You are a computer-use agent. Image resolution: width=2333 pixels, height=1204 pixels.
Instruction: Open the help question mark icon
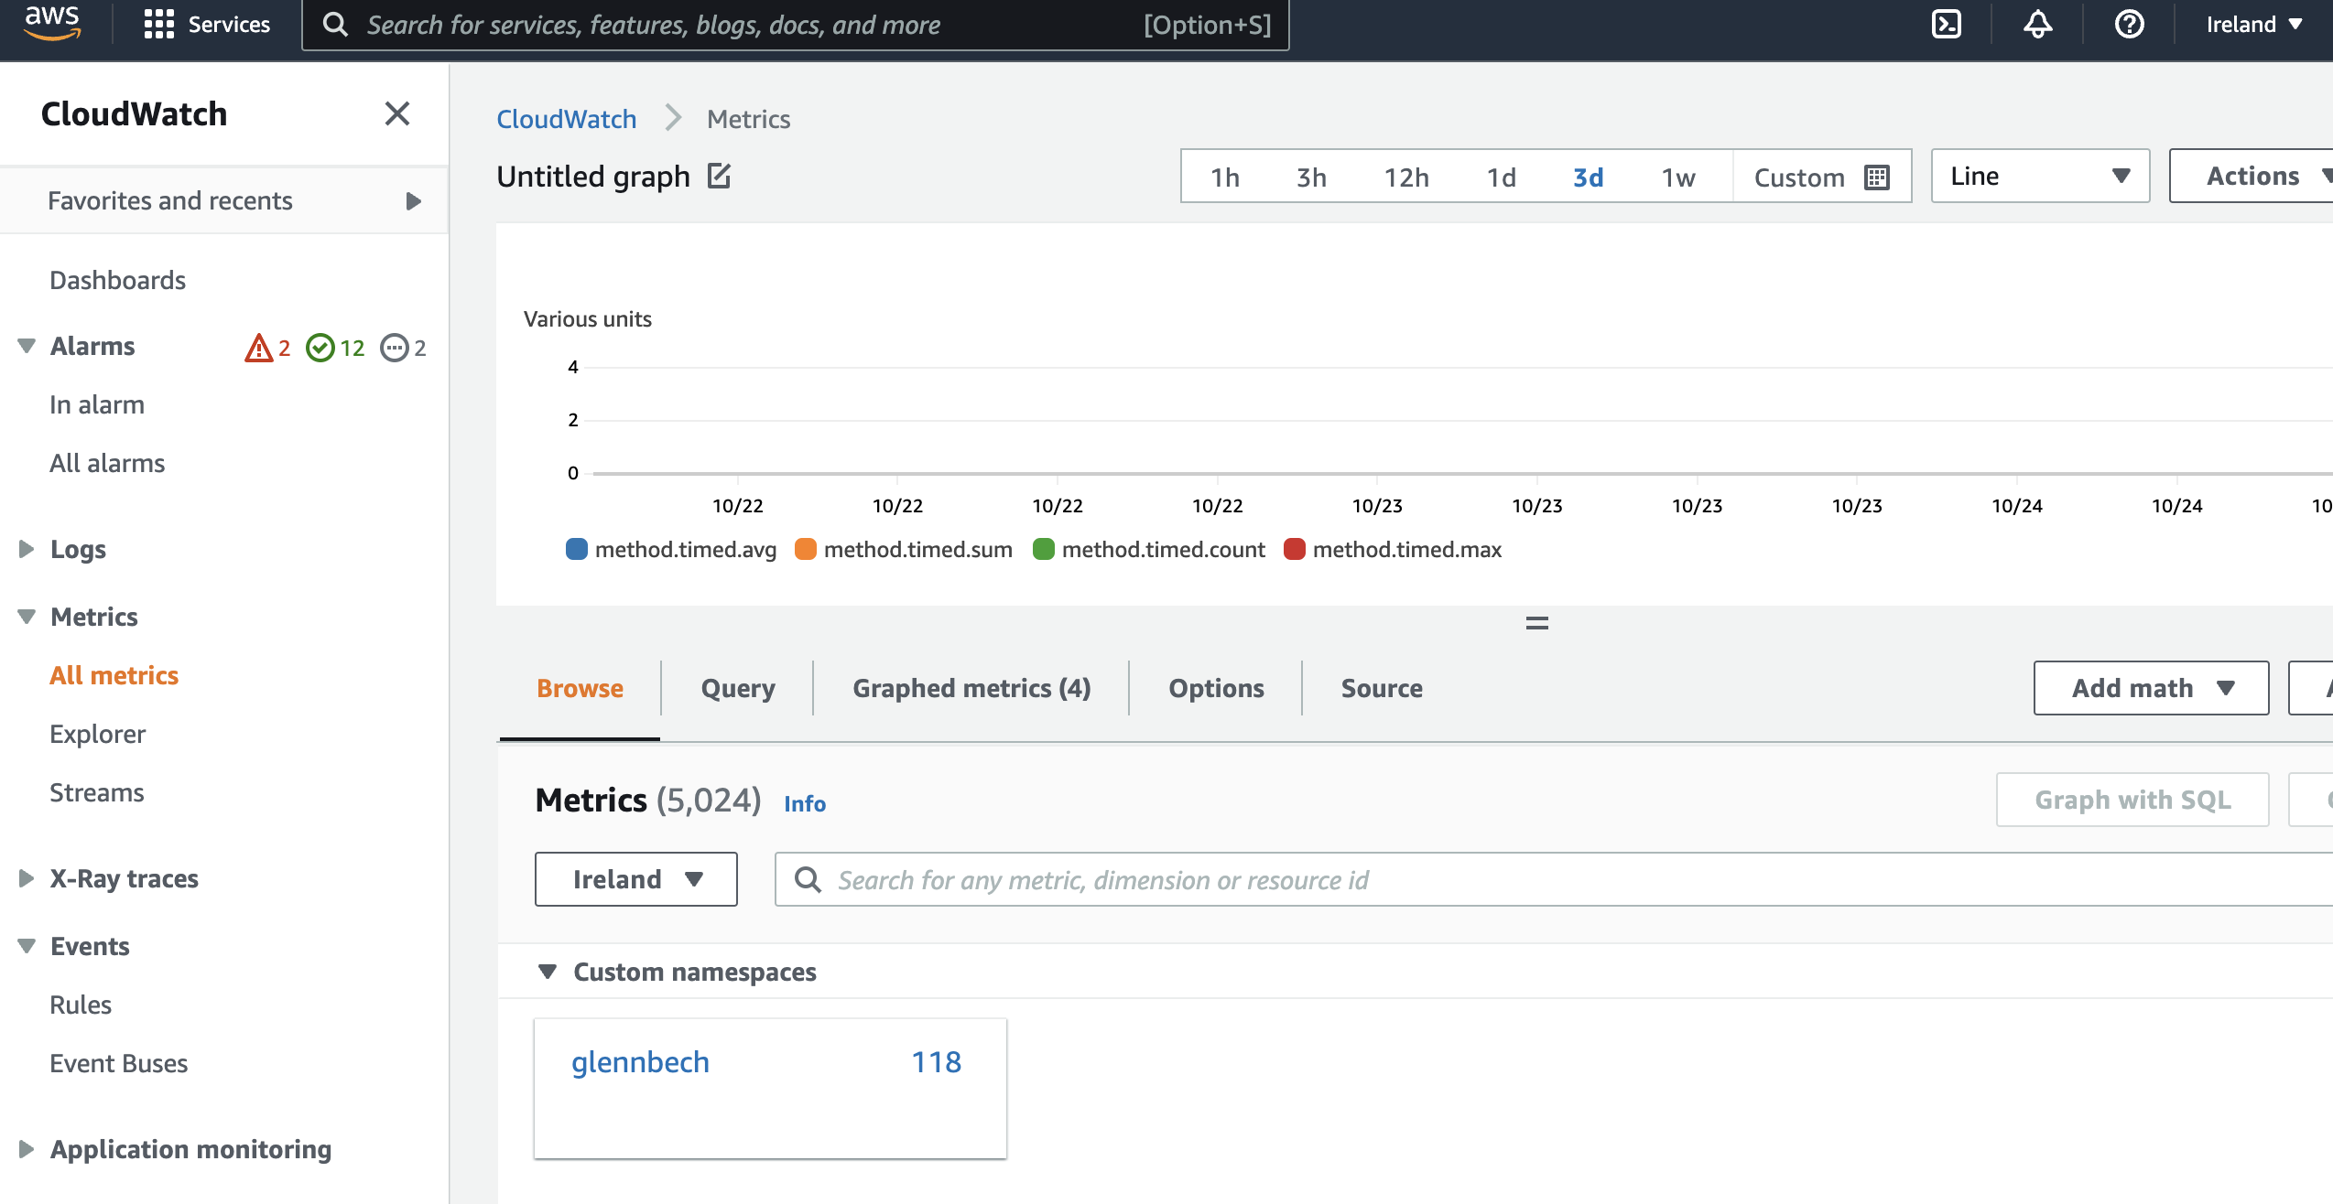coord(2129,25)
